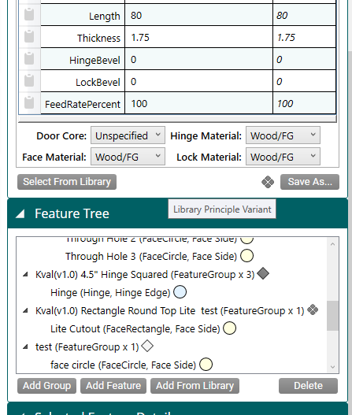Screen dimensions: 352x415
Task: Select Through Hole 3 tree item
Action: point(151,256)
